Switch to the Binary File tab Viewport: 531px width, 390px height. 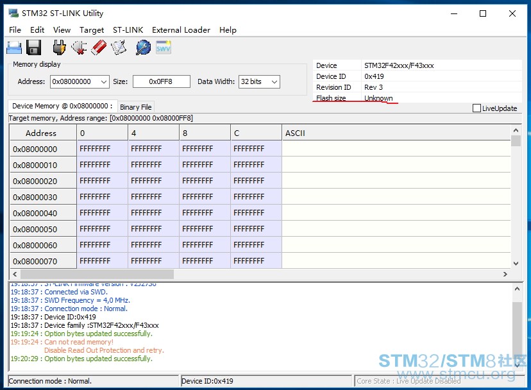coord(136,107)
